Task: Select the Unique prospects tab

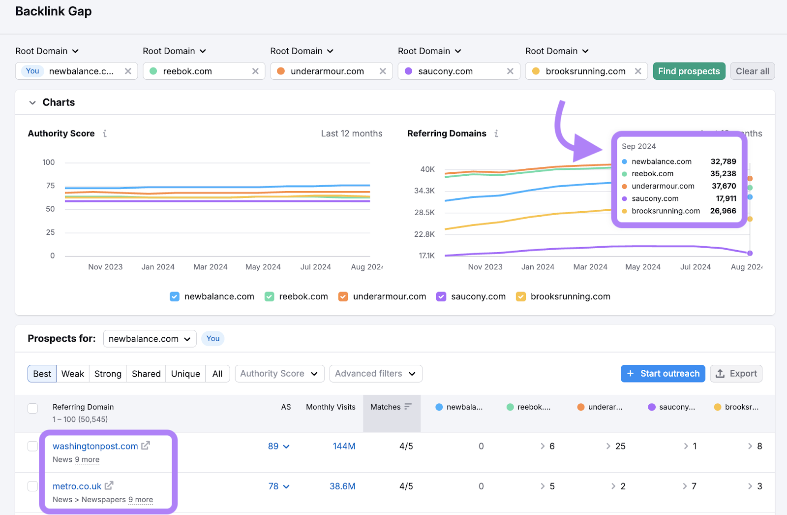Action: tap(185, 374)
